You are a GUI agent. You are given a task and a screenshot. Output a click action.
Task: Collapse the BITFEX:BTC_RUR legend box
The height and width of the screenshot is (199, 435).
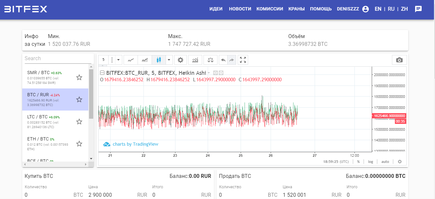[102, 73]
